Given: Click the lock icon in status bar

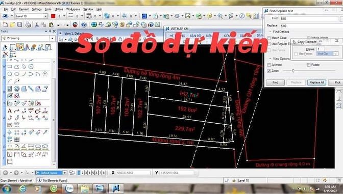Looking at the screenshot, I should tap(234, 180).
